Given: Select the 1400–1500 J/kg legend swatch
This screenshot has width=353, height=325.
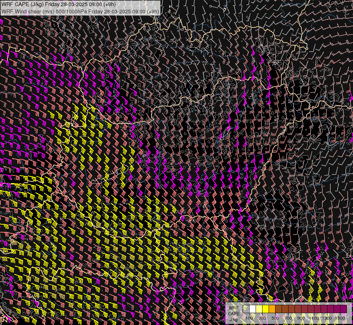Looking at the screenshot, I should tap(337, 309).
